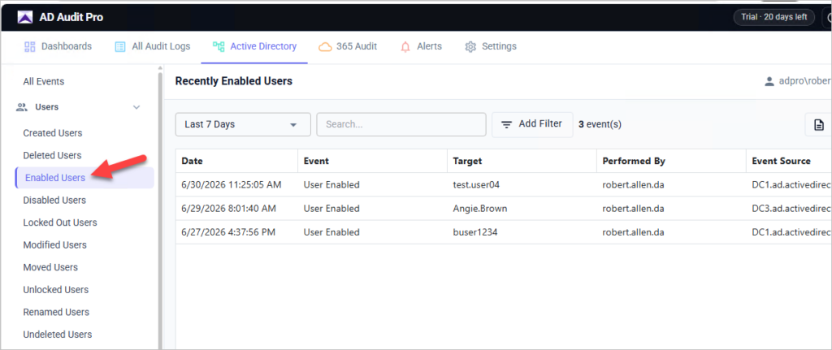Open Deleted Users report
This screenshot has width=832, height=350.
click(x=52, y=155)
